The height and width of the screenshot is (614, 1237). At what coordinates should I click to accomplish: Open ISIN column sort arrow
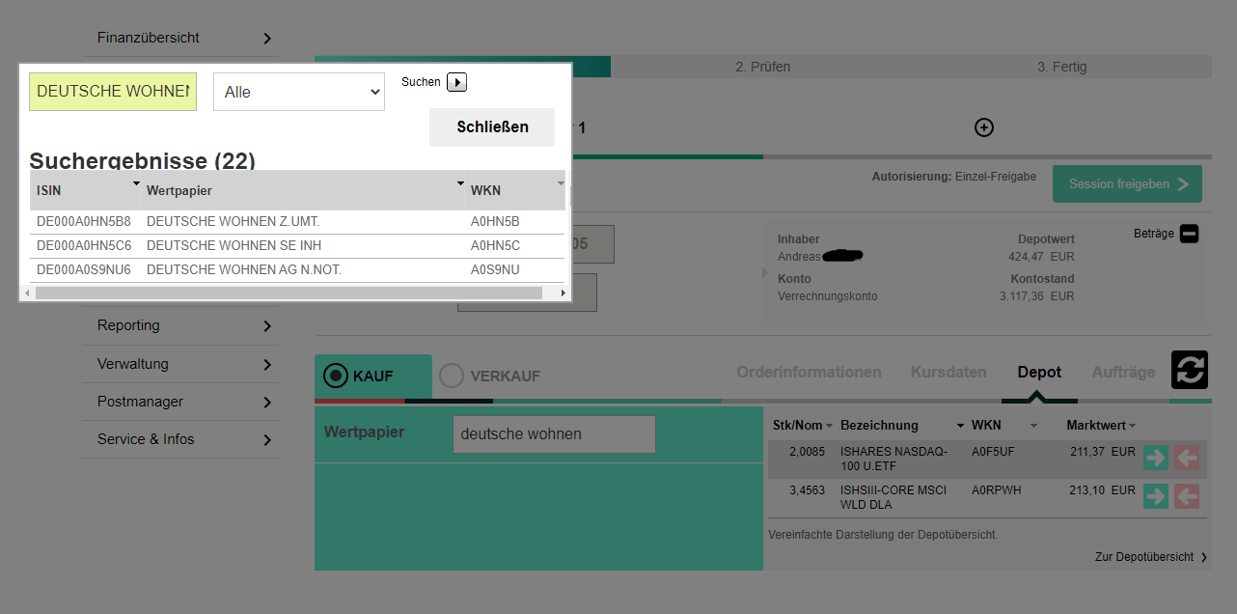point(136,182)
